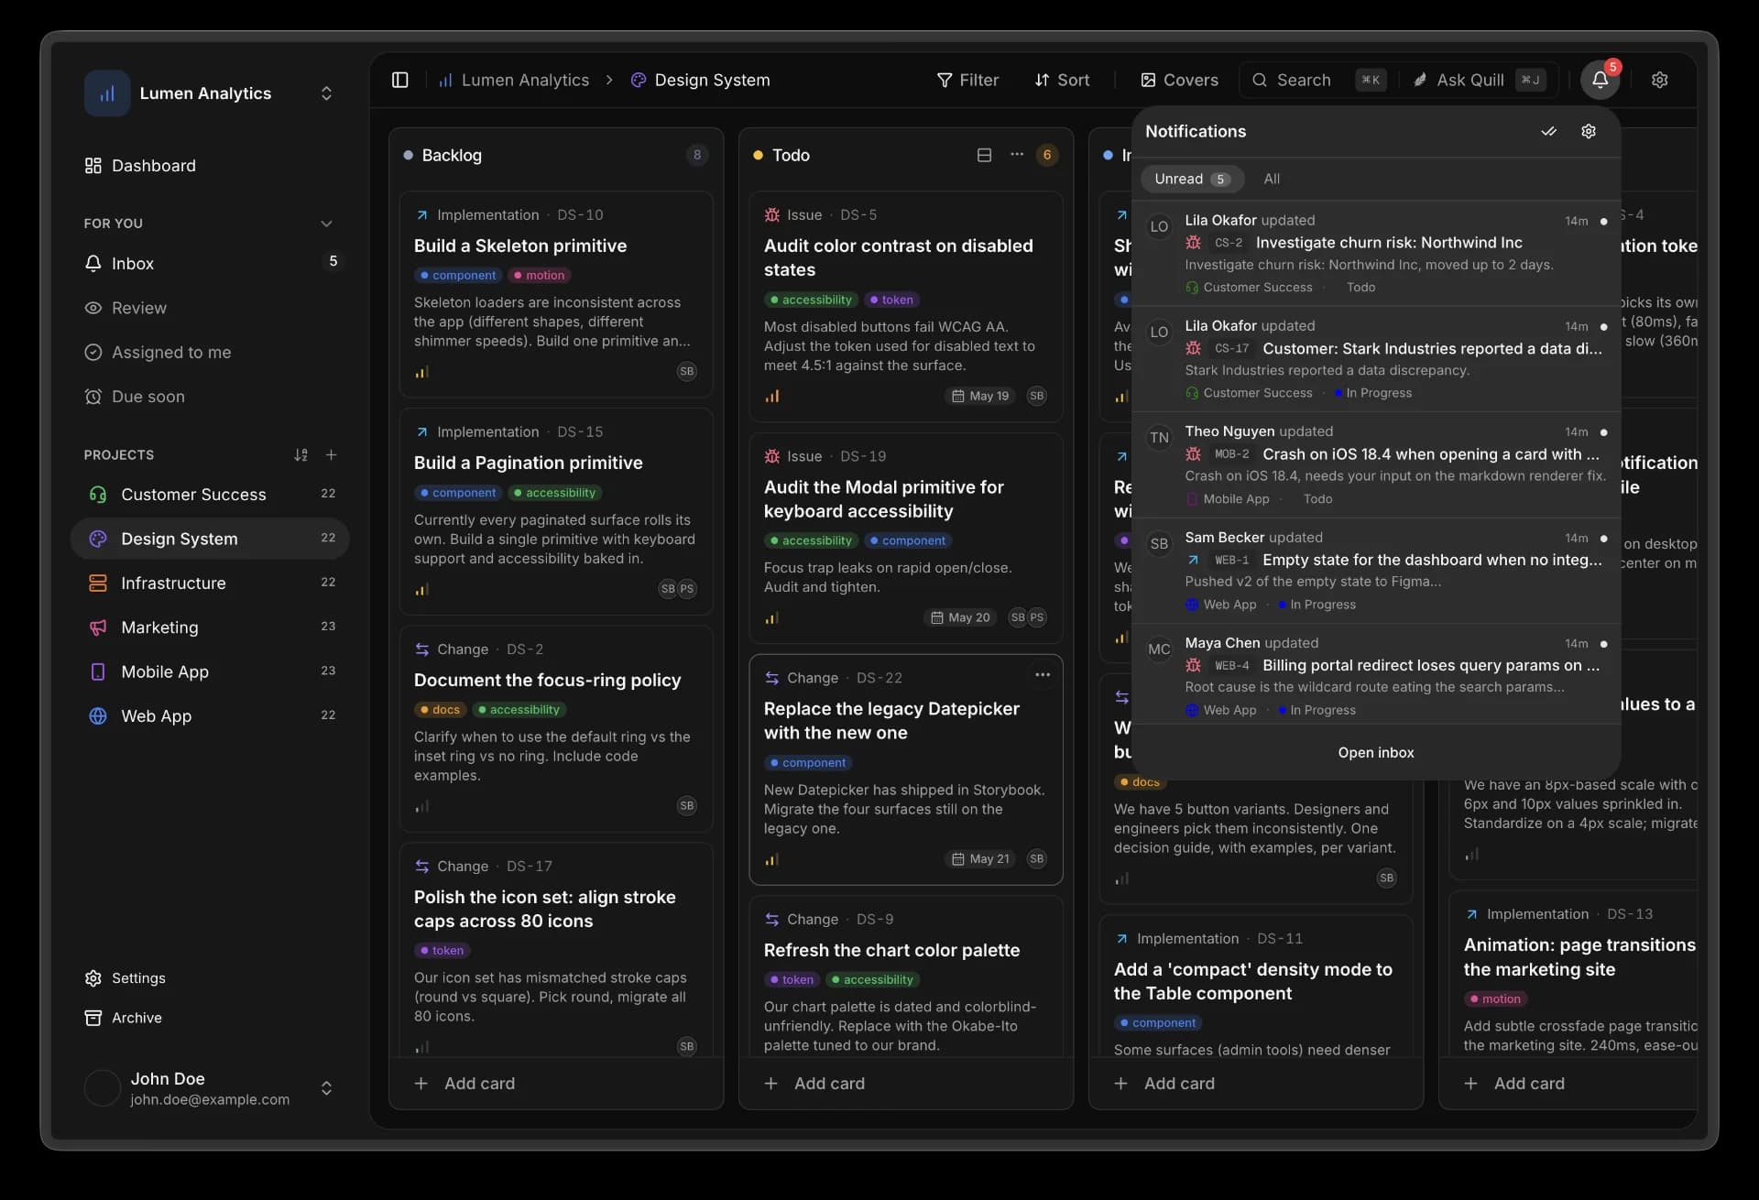Click PS assignee avatar on DS-15
The width and height of the screenshot is (1759, 1200).
(x=687, y=589)
